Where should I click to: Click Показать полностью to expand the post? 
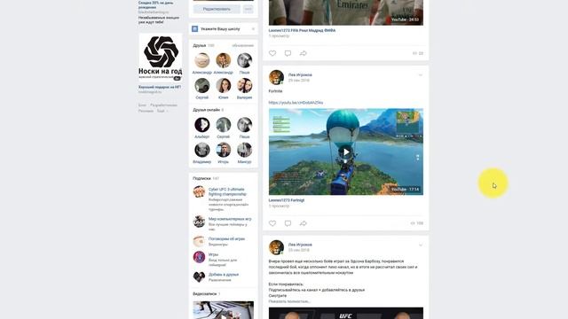289,301
